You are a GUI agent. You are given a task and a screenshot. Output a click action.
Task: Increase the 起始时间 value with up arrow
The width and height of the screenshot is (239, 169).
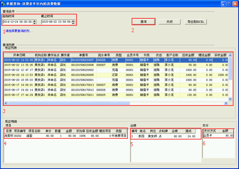pyautogui.click(x=35, y=21)
